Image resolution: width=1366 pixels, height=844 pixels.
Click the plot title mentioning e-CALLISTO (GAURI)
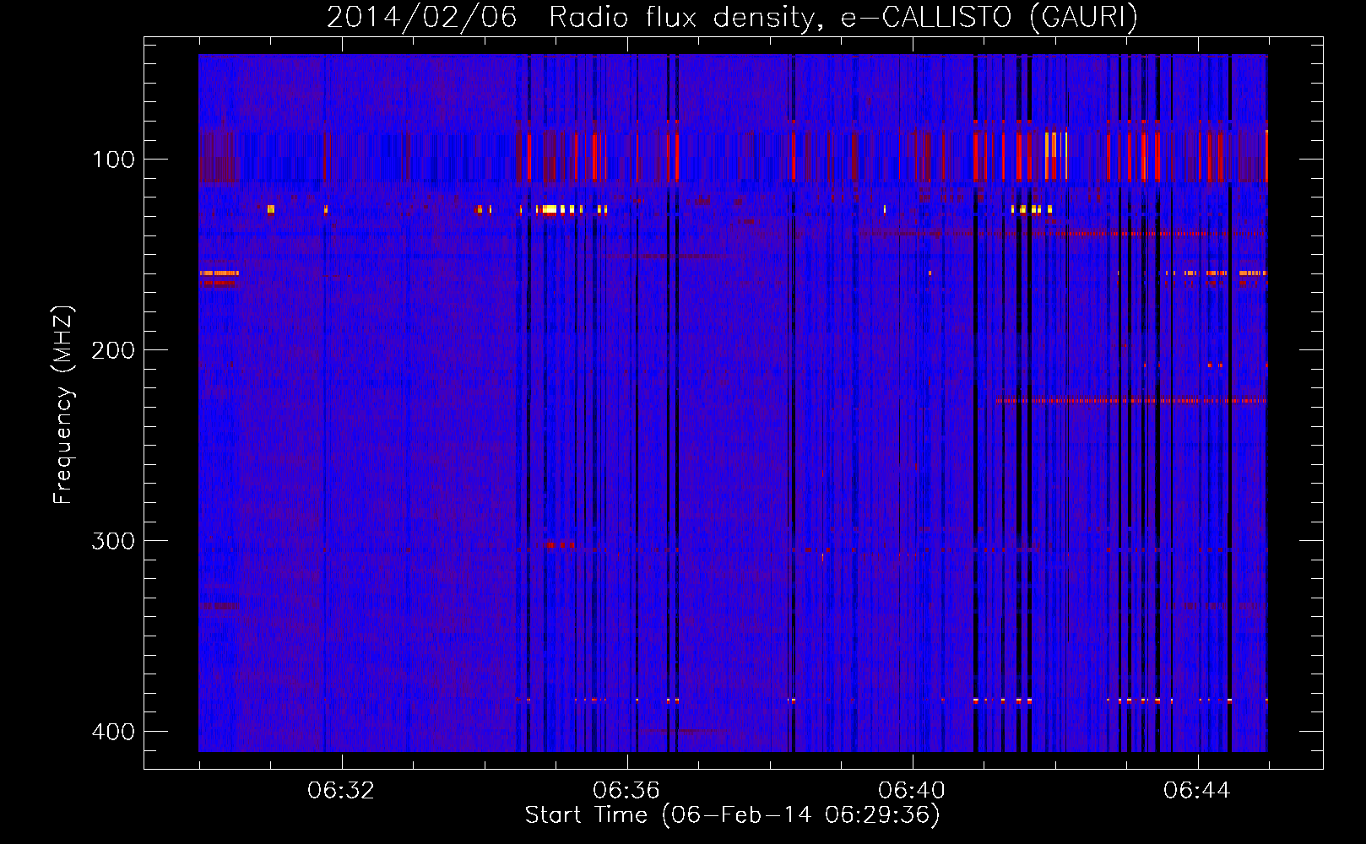click(732, 17)
